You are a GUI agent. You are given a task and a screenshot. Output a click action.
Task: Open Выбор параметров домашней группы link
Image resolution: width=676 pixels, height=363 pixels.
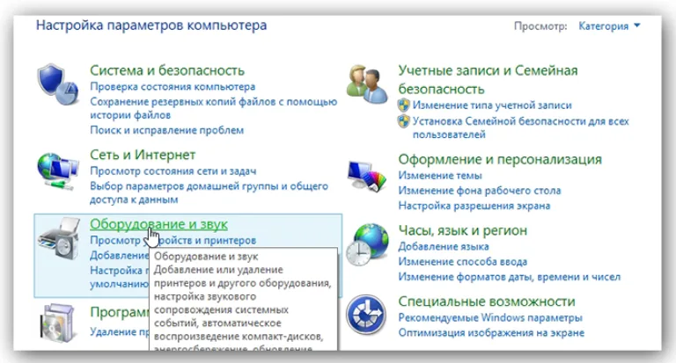[x=209, y=192]
